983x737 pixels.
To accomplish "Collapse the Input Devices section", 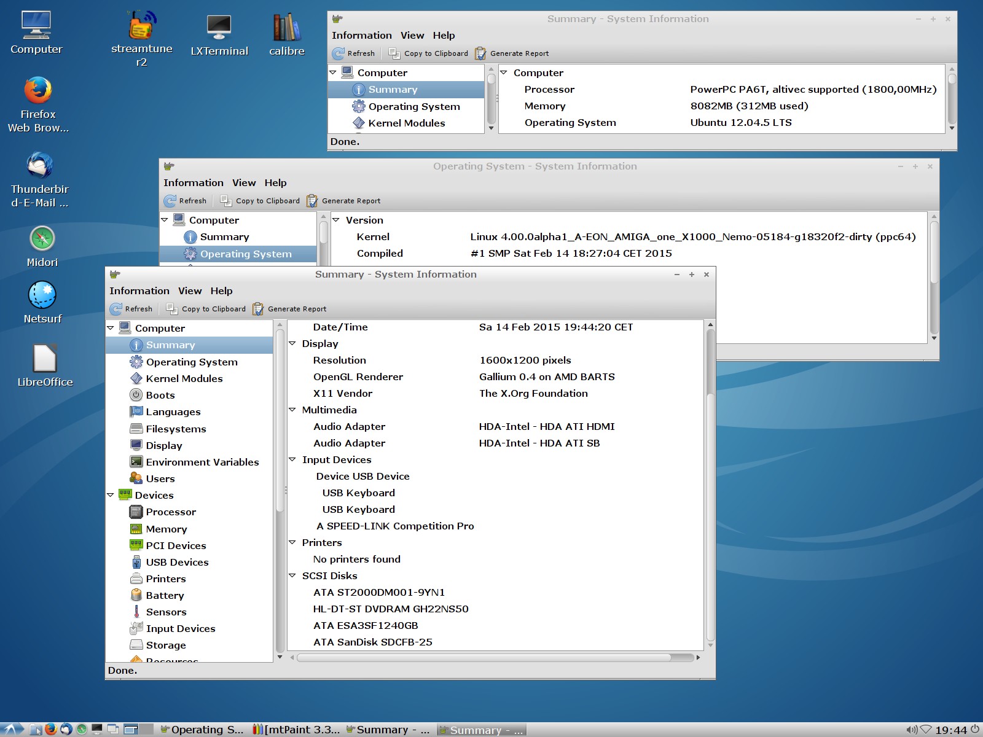I will 292,459.
